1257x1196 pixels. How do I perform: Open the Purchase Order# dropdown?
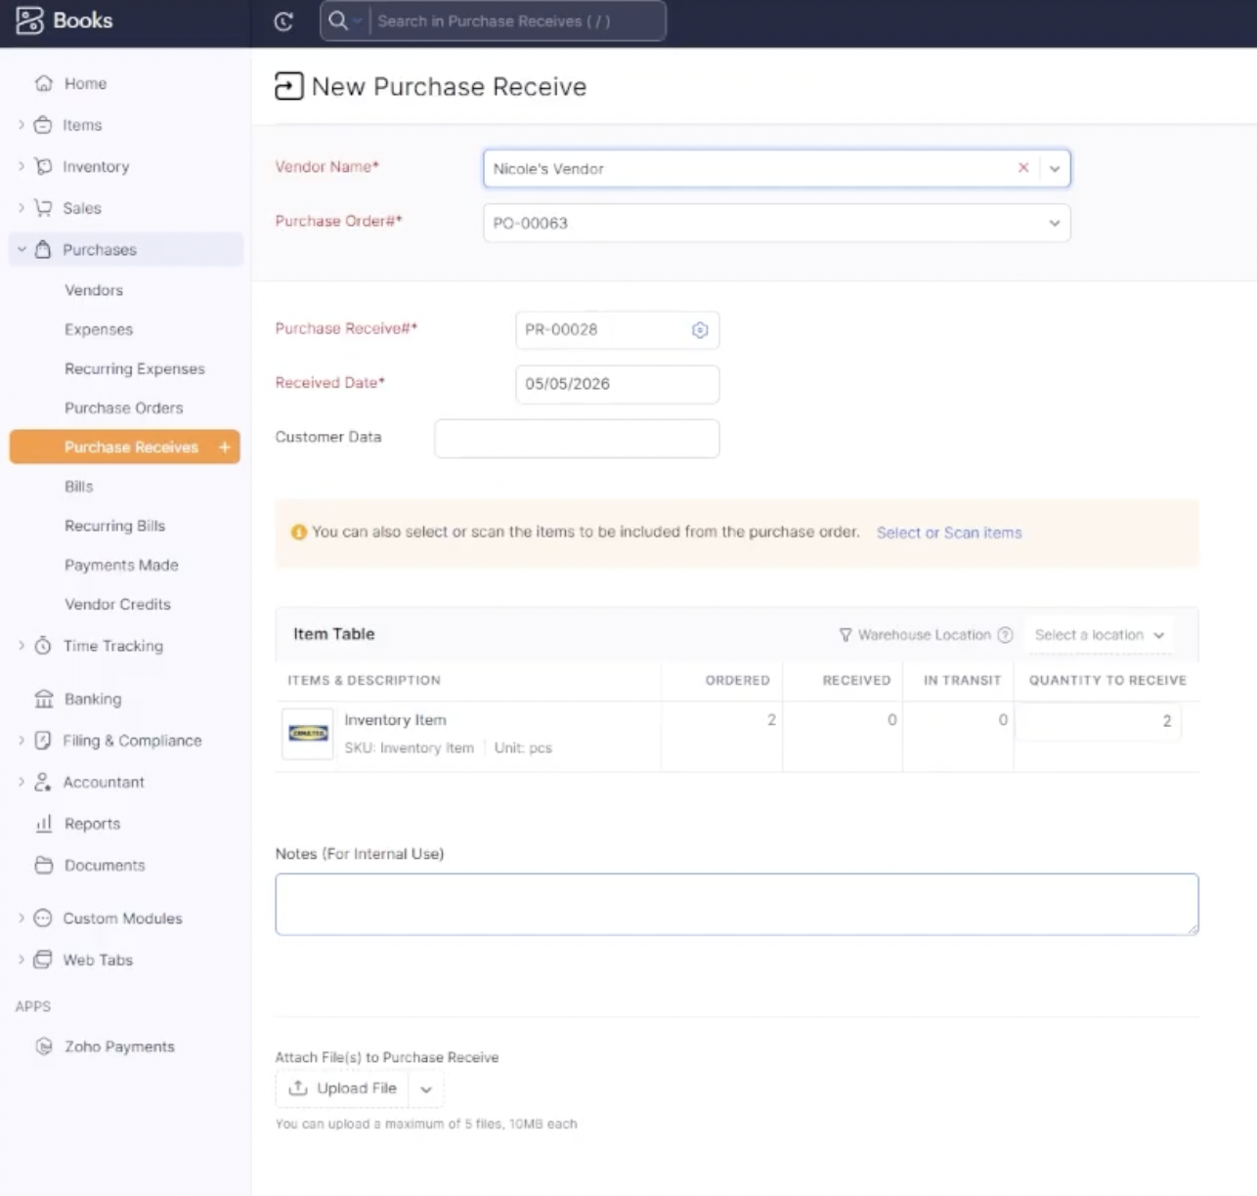(x=1055, y=223)
